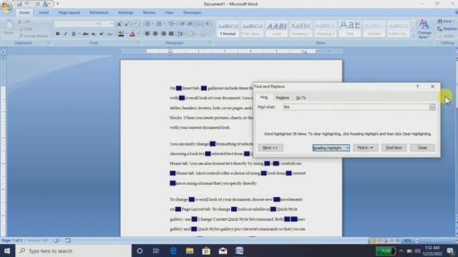This screenshot has height=257, width=458.
Task: Click the Format Painter button
Action: point(34,36)
